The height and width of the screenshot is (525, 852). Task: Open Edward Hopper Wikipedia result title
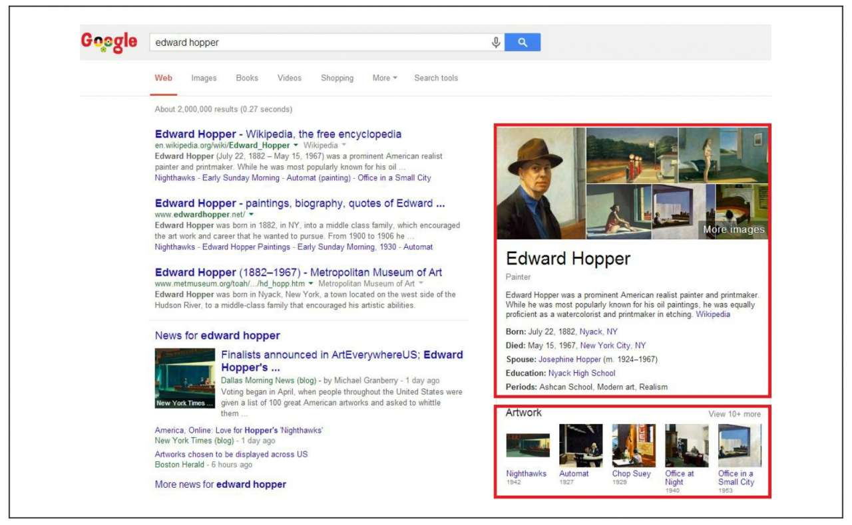[278, 134]
